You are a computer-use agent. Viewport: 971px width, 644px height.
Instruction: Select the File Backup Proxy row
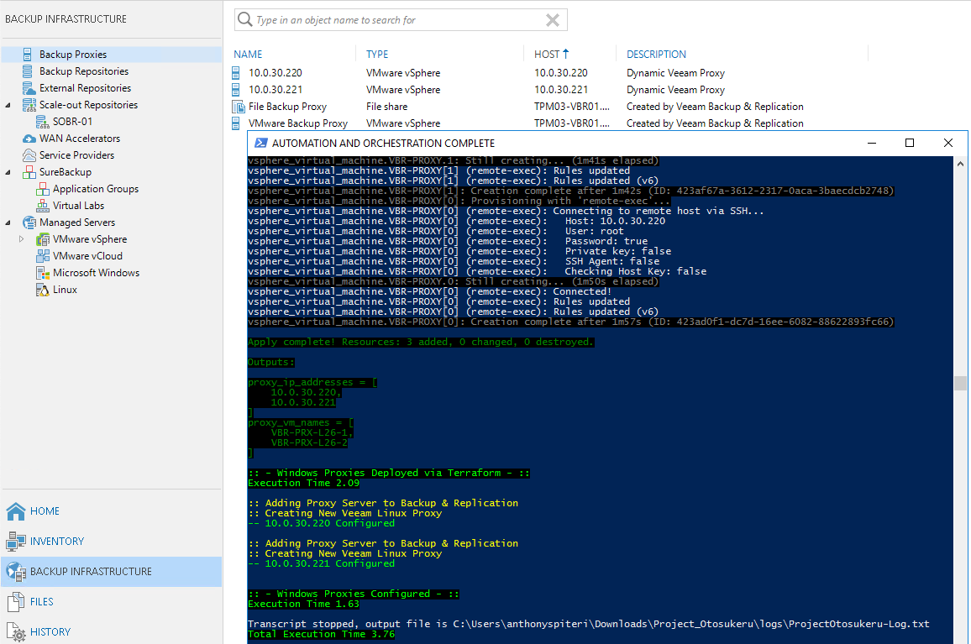click(x=287, y=107)
